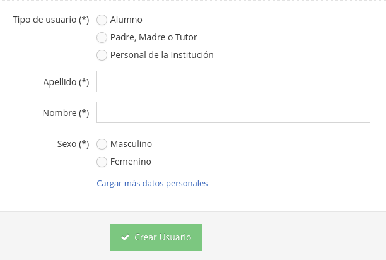This screenshot has width=386, height=260.
Task: Click the Femenino label text
Action: coord(131,162)
